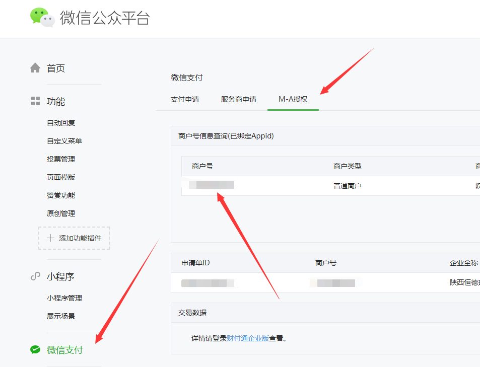Click the 交易数据 section header
The image size is (480, 367).
coord(192,313)
